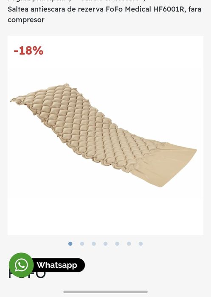Click the word compresor in product title
This screenshot has width=211, height=297.
coord(26,20)
